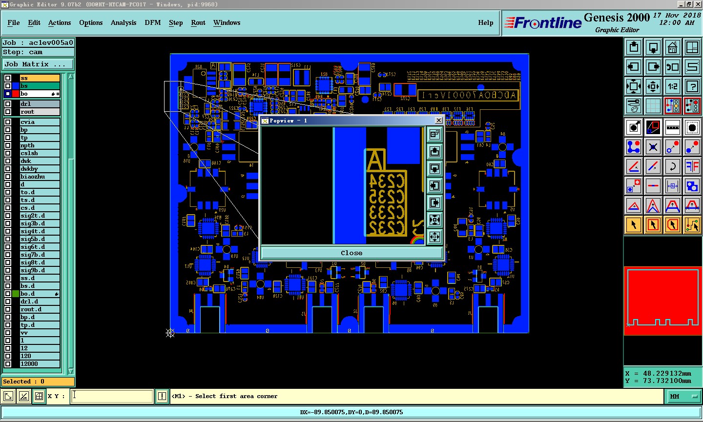
Task: Click the rotate curved-arrow icon
Action: coord(673,166)
